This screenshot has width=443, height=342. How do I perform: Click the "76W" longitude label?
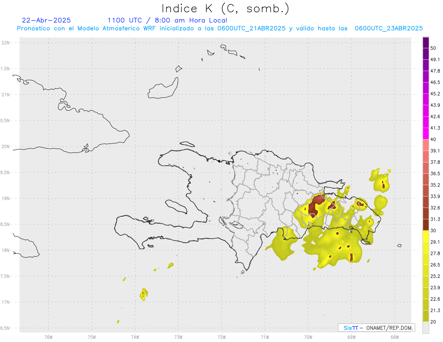48,336
